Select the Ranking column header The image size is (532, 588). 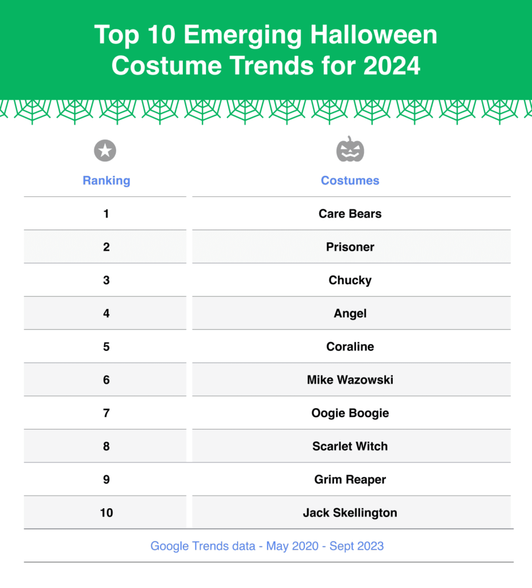pyautogui.click(x=106, y=180)
